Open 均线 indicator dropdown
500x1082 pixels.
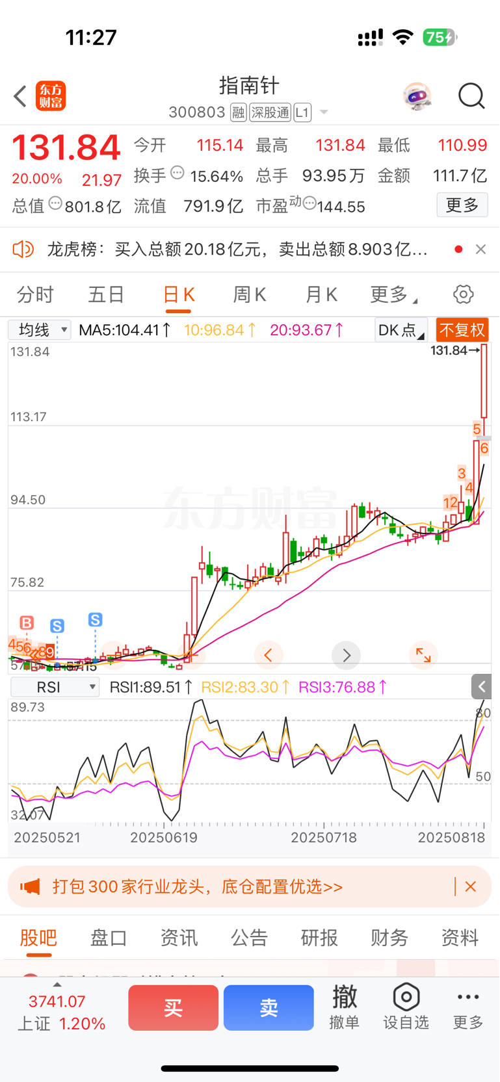pyautogui.click(x=40, y=330)
